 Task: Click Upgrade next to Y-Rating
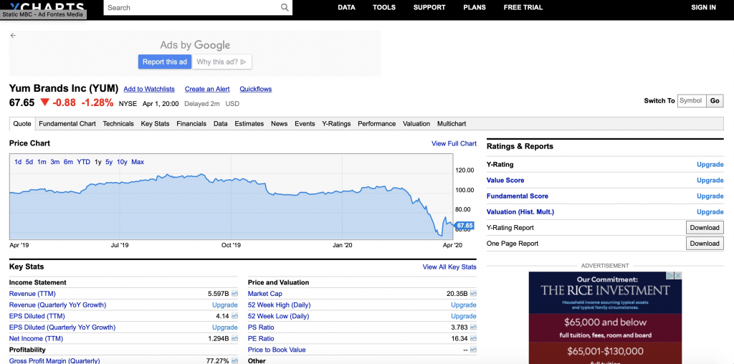pyautogui.click(x=710, y=165)
